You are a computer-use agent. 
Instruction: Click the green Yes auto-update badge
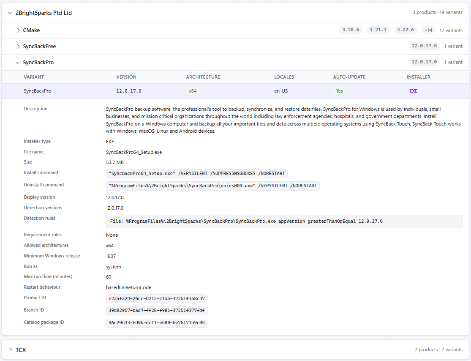(x=339, y=91)
